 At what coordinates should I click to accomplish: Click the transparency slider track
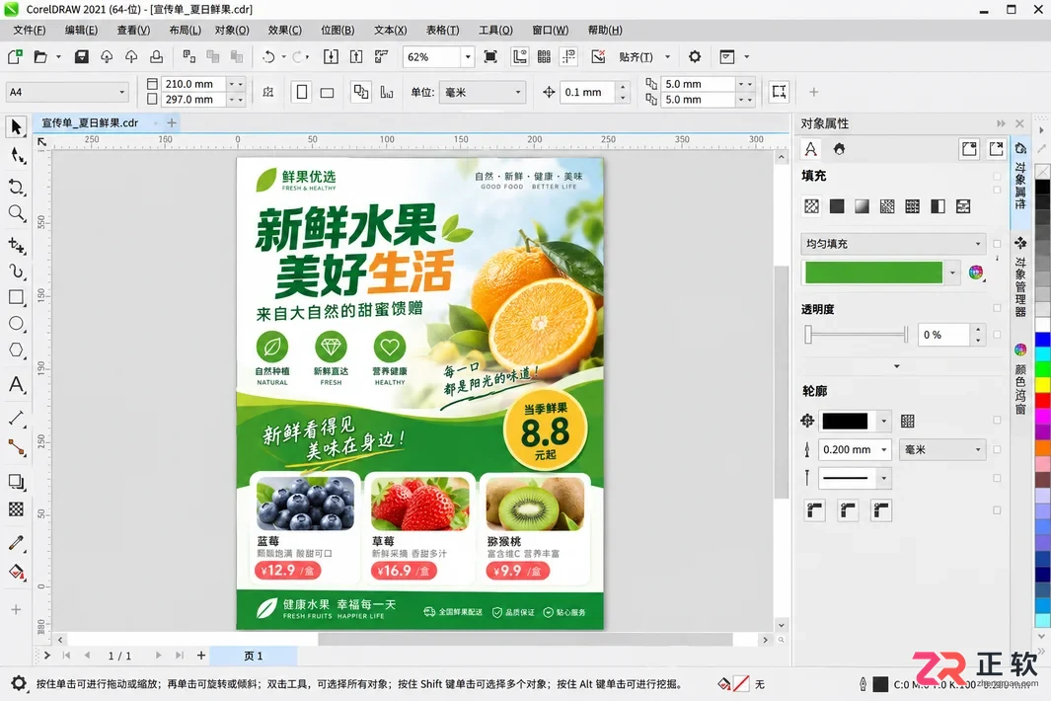pos(858,334)
